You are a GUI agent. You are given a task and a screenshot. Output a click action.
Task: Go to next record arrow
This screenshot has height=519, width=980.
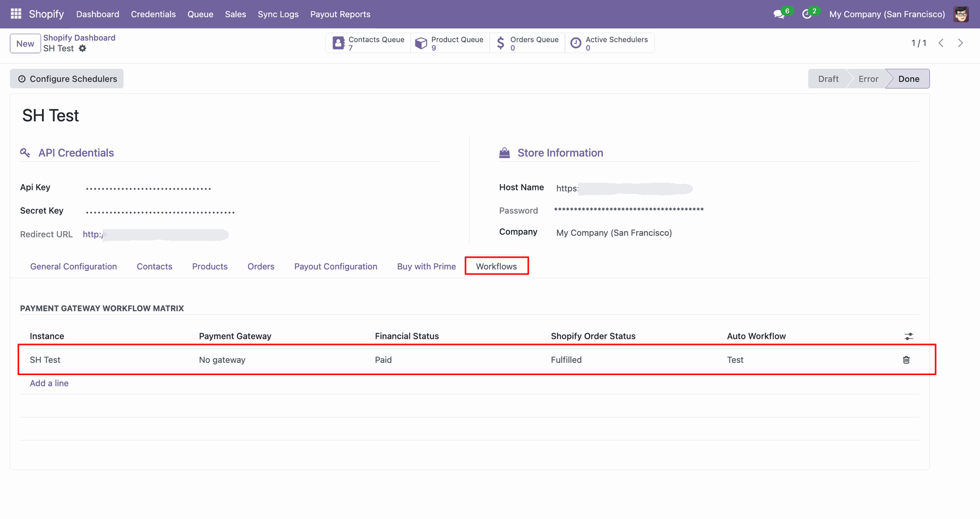(x=961, y=43)
